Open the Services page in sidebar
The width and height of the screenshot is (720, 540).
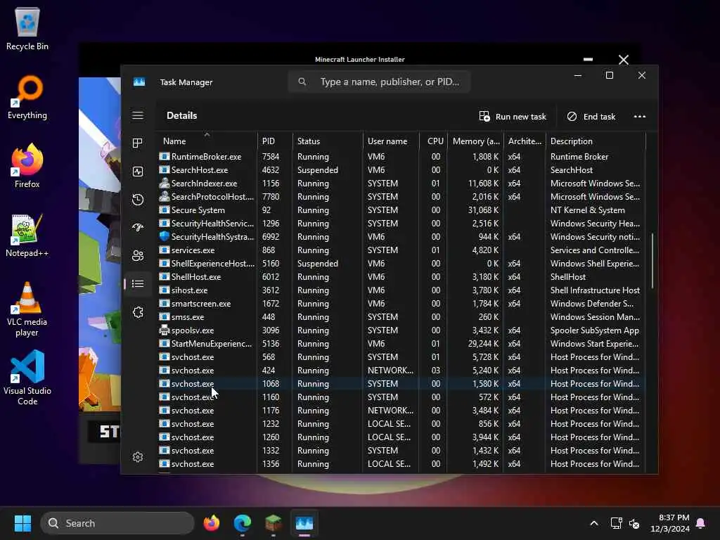(x=138, y=312)
